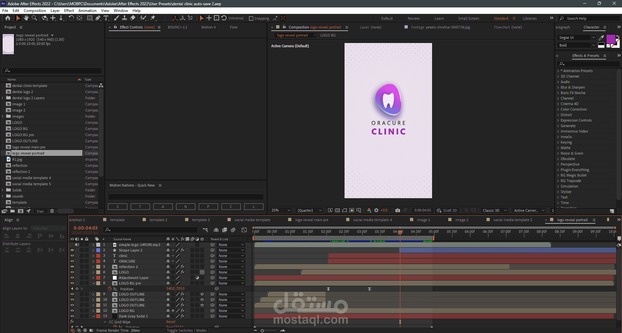The height and width of the screenshot is (333, 622).
Task: Toggle 3D layer switch on the LOGO layer
Action: click(202, 272)
